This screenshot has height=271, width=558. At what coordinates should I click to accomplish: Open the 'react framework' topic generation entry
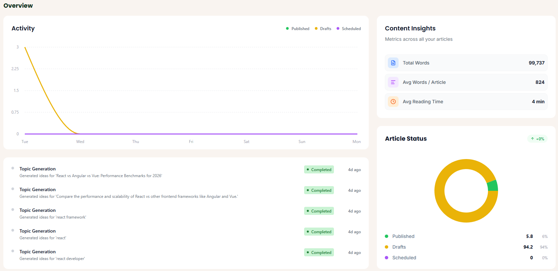tap(38, 210)
